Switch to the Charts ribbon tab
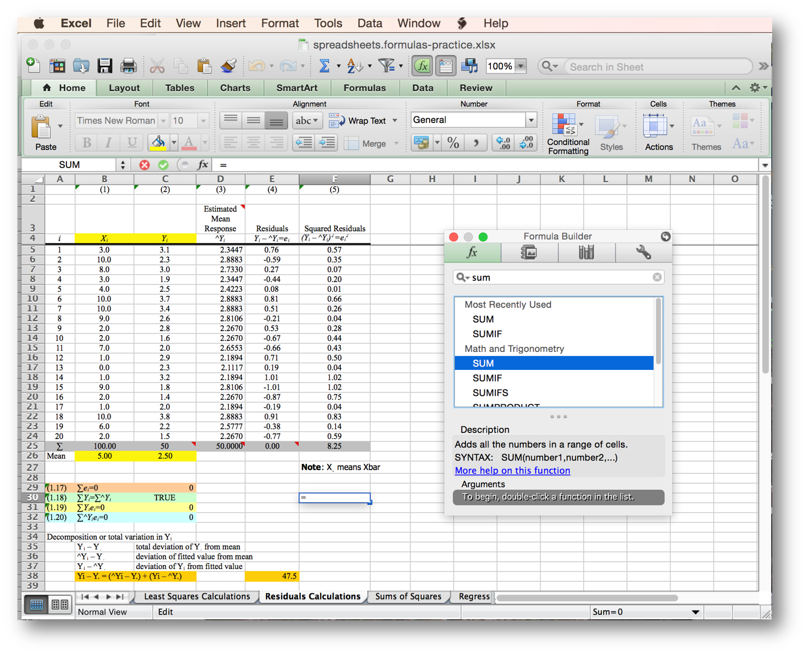The image size is (807, 655). (235, 88)
